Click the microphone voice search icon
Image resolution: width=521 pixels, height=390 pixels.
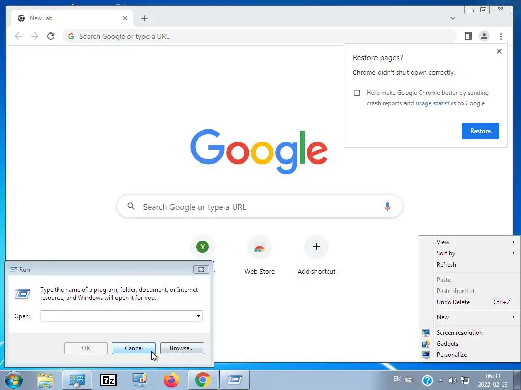(387, 206)
